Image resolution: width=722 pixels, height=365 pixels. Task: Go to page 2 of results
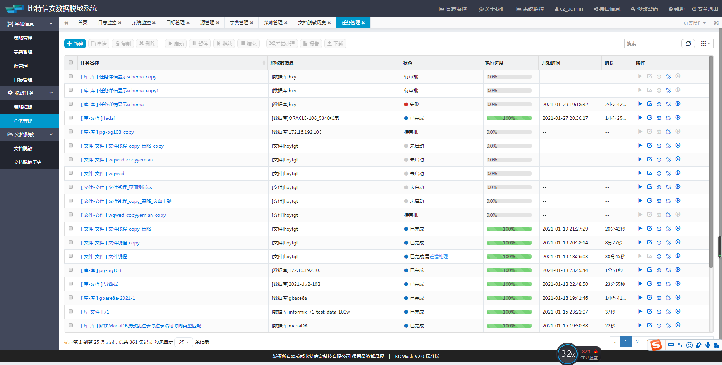(x=637, y=342)
